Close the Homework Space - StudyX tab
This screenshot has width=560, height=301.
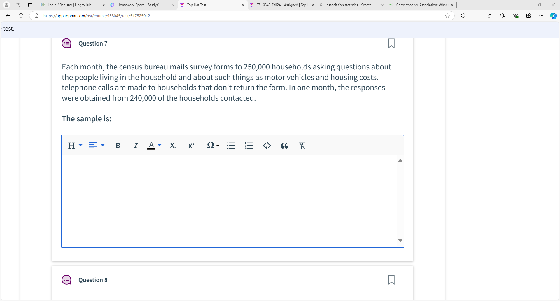point(173,5)
